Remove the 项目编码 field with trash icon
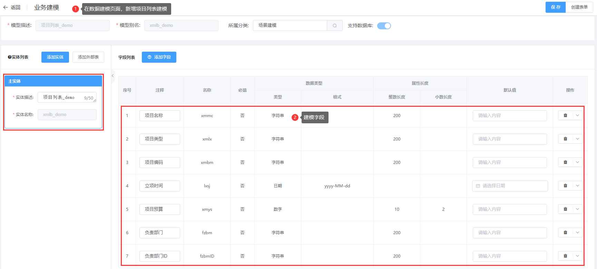This screenshot has height=269, width=597. 565,163
